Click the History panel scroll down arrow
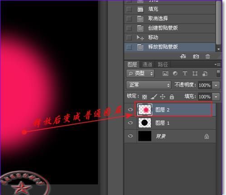The width and height of the screenshot is (226, 195). point(219,49)
